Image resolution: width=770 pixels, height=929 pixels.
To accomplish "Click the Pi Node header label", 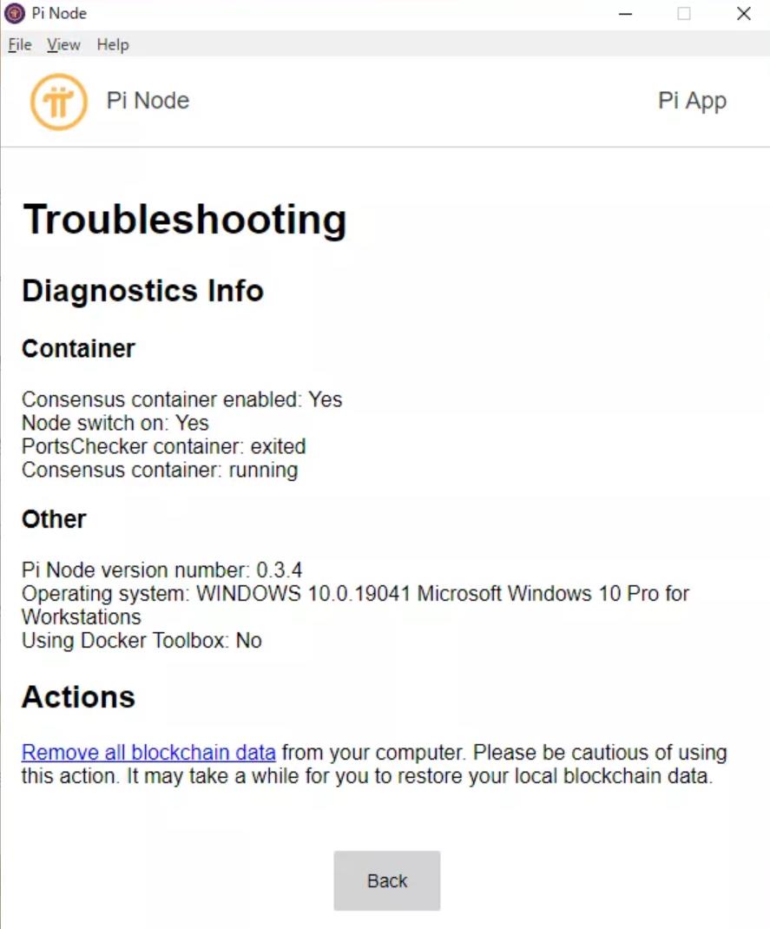I will [148, 101].
